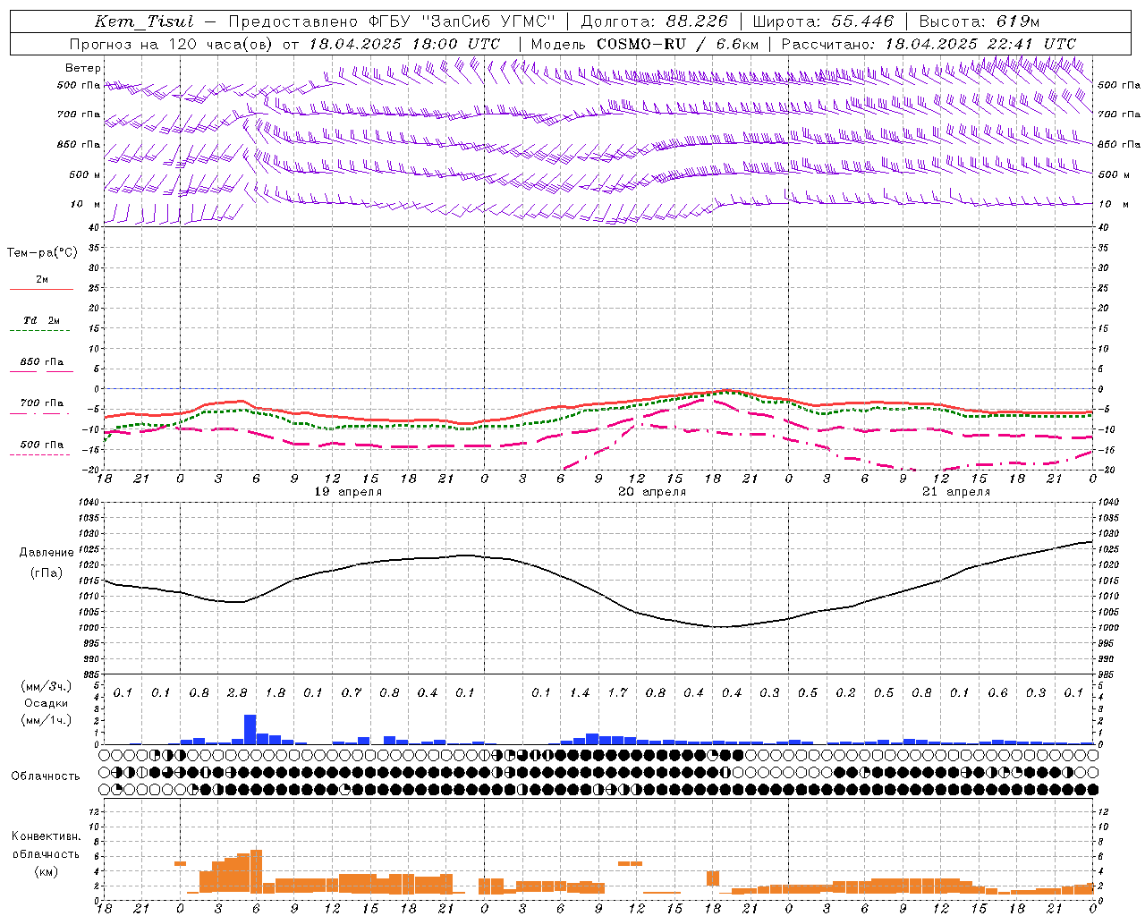Click the '(мм/3ч.)' units label
The width and height of the screenshot is (1145, 916).
(x=47, y=686)
